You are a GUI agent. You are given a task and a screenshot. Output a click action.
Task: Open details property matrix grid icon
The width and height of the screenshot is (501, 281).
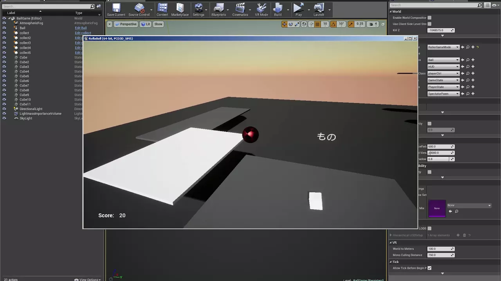point(487,5)
